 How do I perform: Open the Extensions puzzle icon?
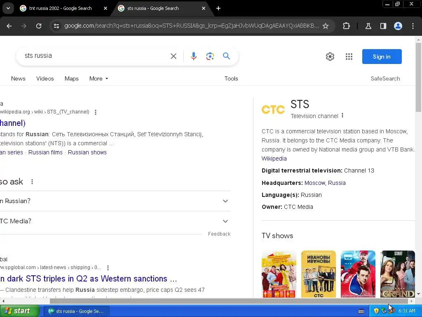(x=346, y=26)
